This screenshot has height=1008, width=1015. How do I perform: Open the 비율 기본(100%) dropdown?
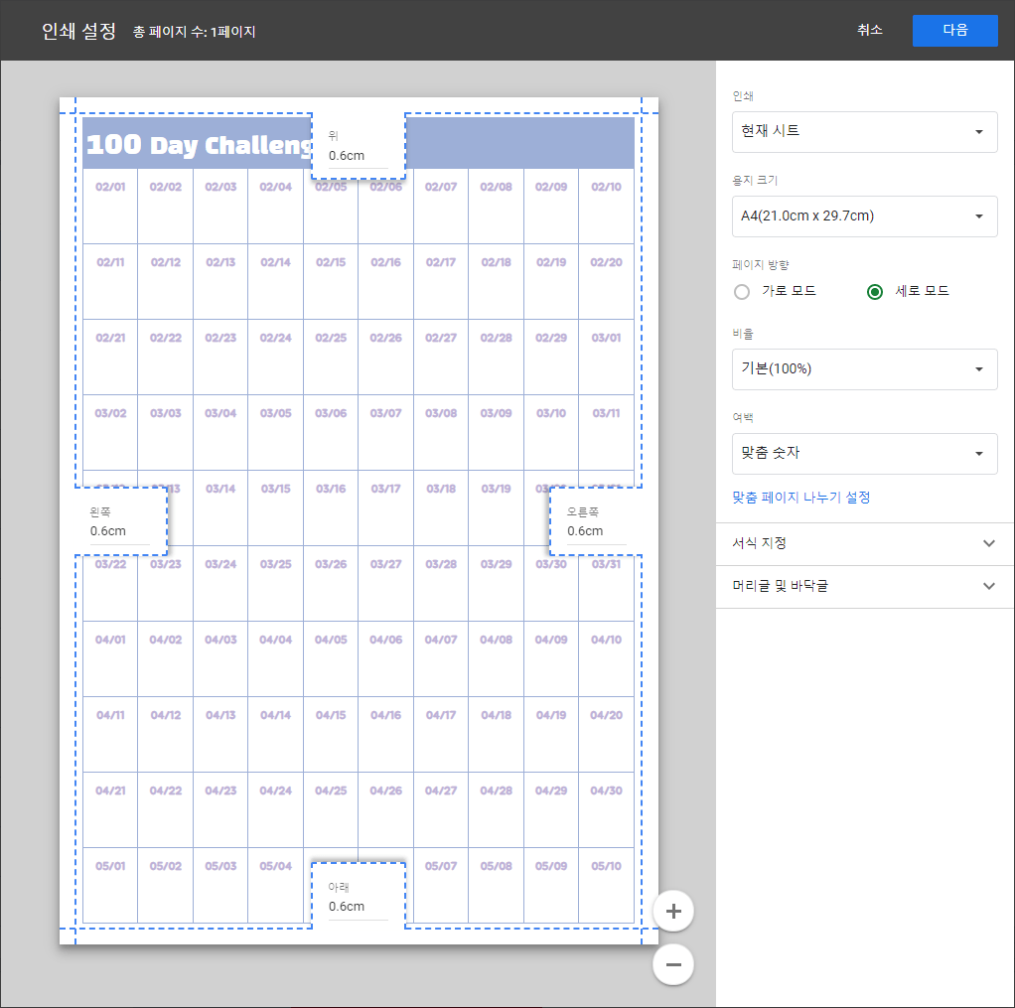(x=864, y=369)
